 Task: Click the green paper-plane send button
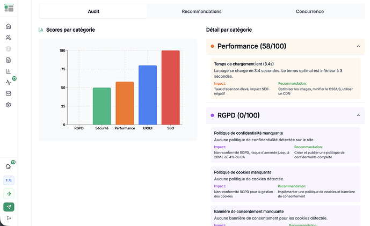tap(9, 207)
